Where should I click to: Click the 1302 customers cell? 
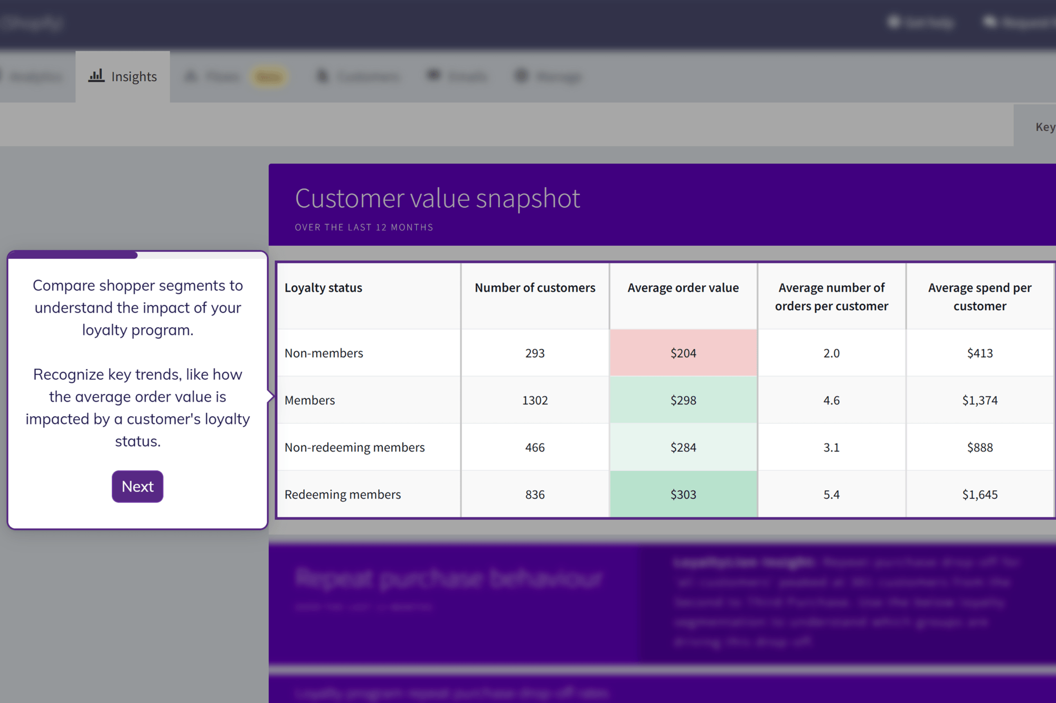tap(535, 400)
